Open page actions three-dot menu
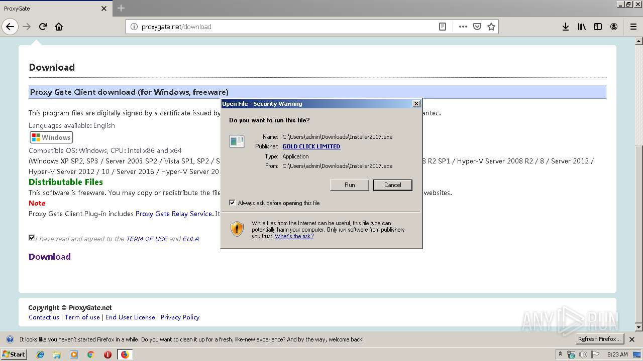 coord(463,27)
